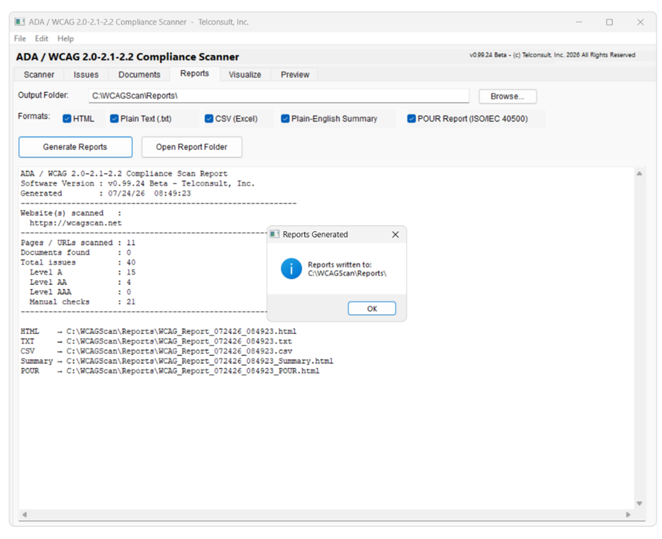Click the horizontal scrollbar left arrow
The height and width of the screenshot is (539, 662).
[x=24, y=515]
